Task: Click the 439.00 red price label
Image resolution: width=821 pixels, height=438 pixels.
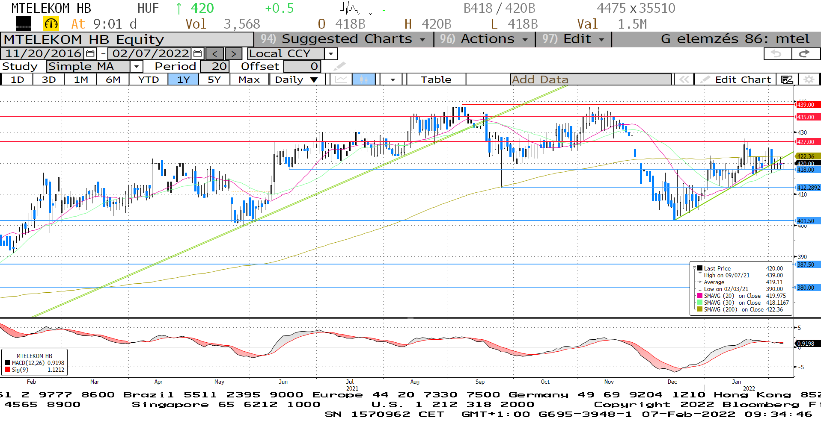Action: click(x=808, y=105)
